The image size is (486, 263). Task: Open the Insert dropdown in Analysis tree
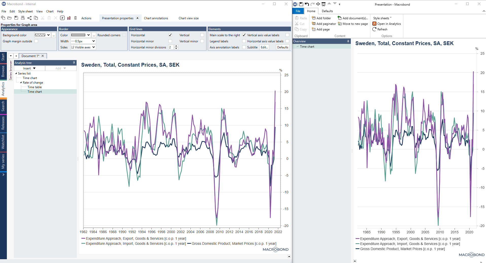point(29,68)
